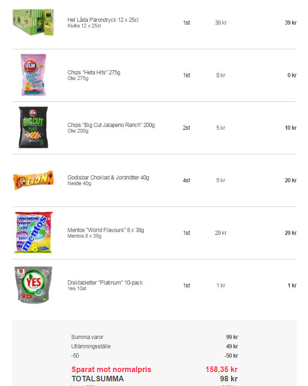Image resolution: width=308 pixels, height=386 pixels.
Task: Open Disktabletter "Platinum" 10-pack product
Action: pyautogui.click(x=105, y=283)
